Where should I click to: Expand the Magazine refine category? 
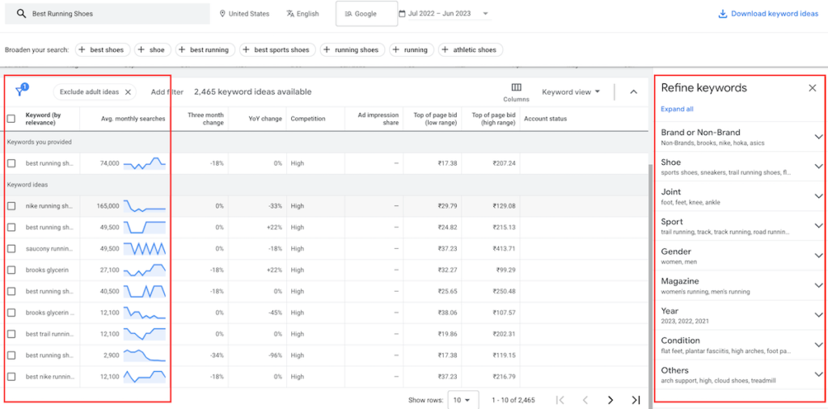pyautogui.click(x=818, y=285)
